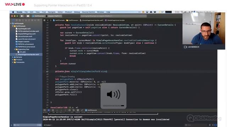Click the AV-BEREICH camera icon

[186, 47]
